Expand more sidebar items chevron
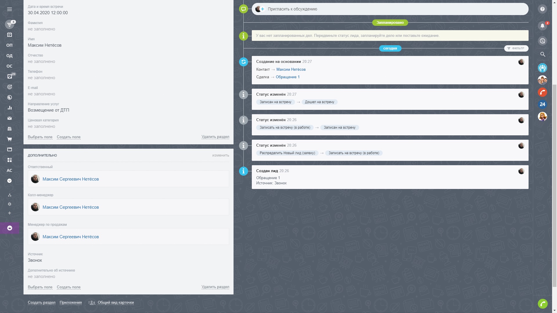The height and width of the screenshot is (313, 557). [x=10, y=181]
